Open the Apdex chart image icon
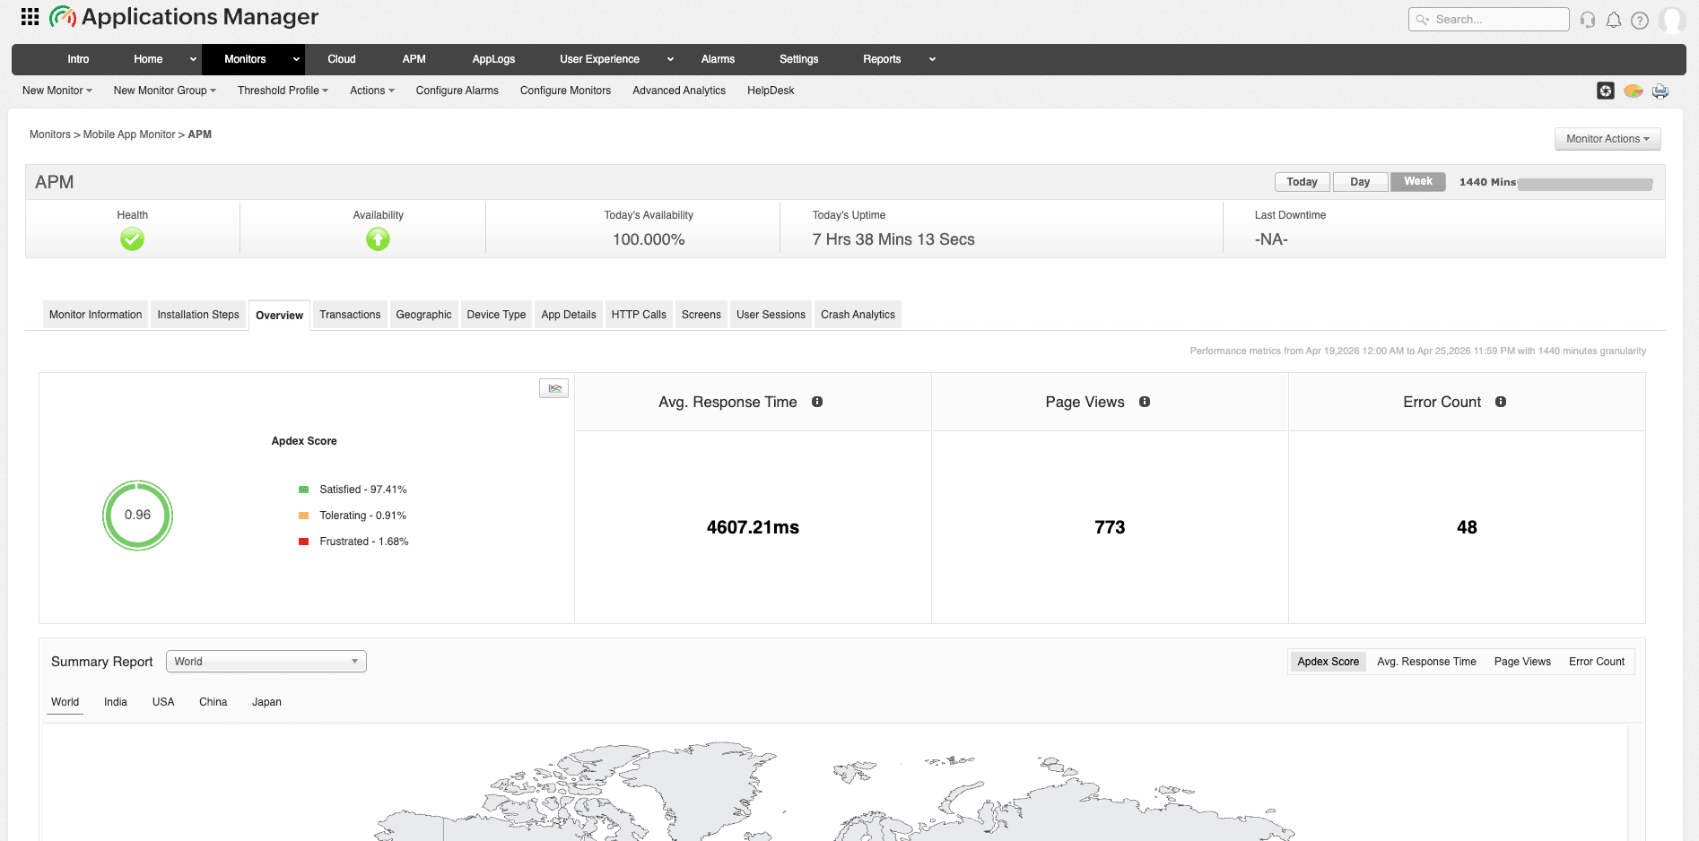 pos(554,388)
